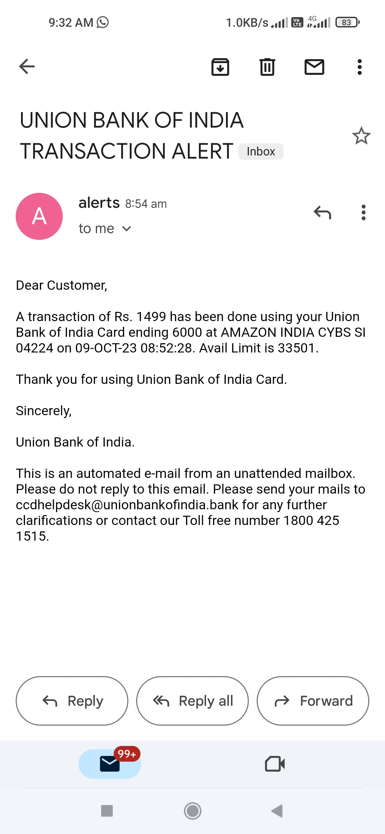Switch to the Mail tab

110,764
